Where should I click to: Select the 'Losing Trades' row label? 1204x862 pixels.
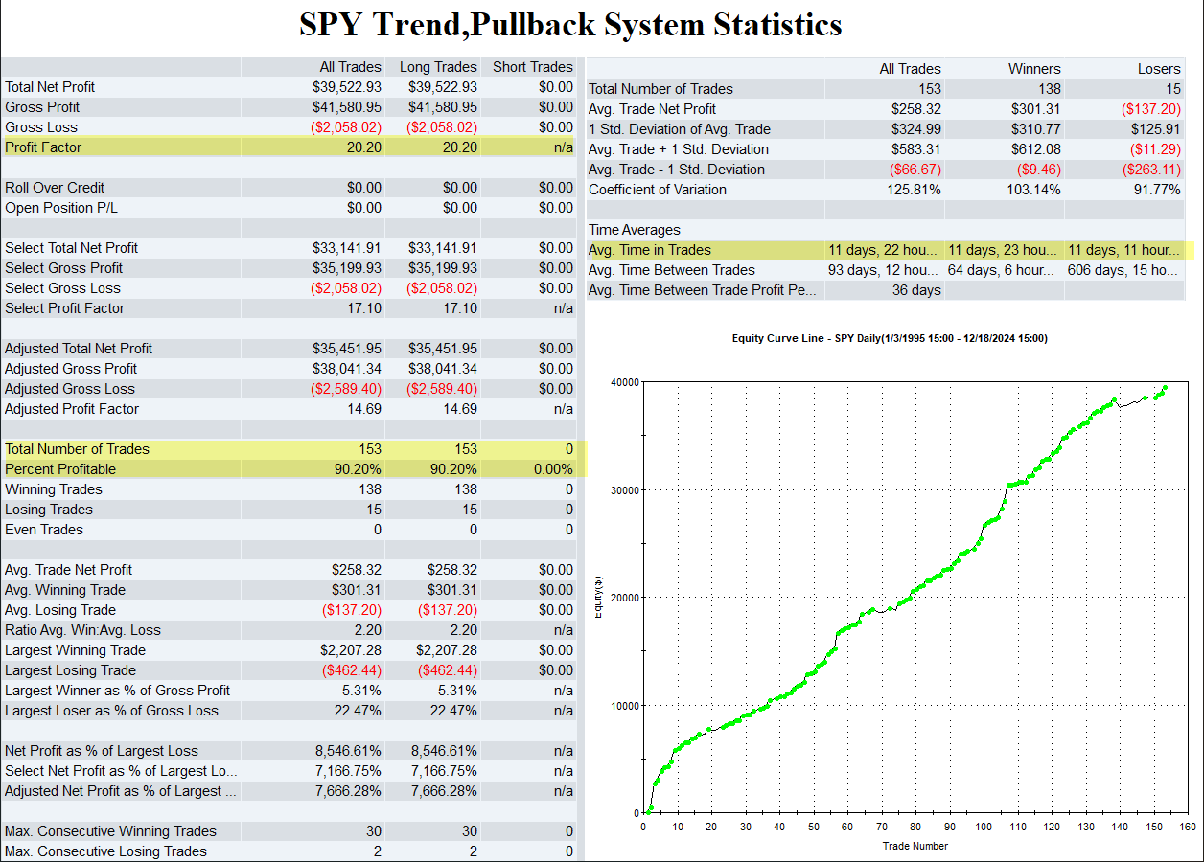[49, 510]
